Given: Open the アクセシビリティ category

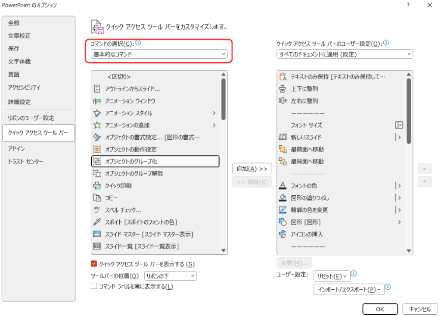Looking at the screenshot, I should coord(24,88).
